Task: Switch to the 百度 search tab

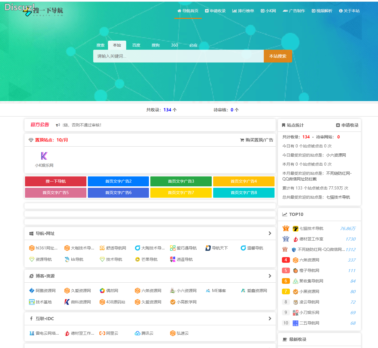Action: click(136, 45)
